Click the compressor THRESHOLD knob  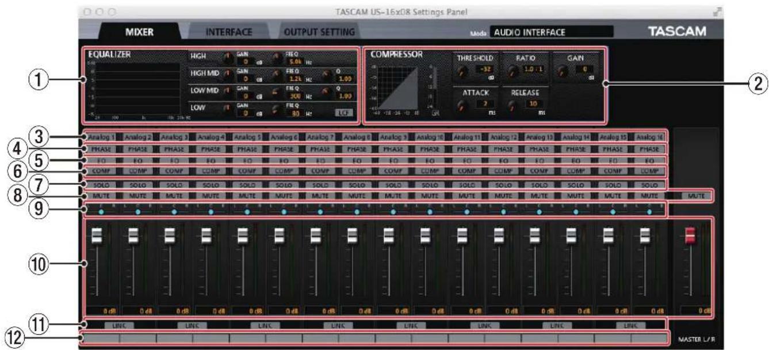[x=462, y=71]
